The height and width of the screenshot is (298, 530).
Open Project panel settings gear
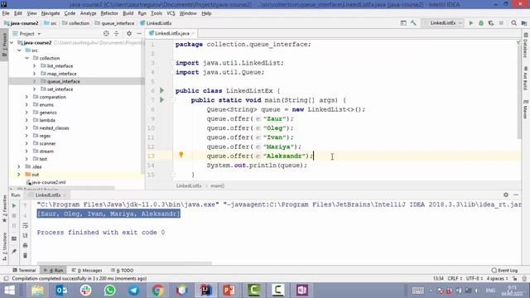[129, 33]
